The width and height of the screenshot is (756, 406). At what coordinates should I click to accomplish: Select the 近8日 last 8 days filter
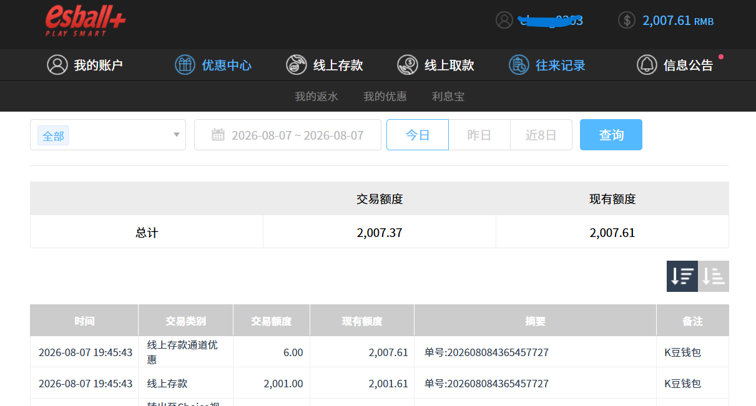click(x=541, y=135)
